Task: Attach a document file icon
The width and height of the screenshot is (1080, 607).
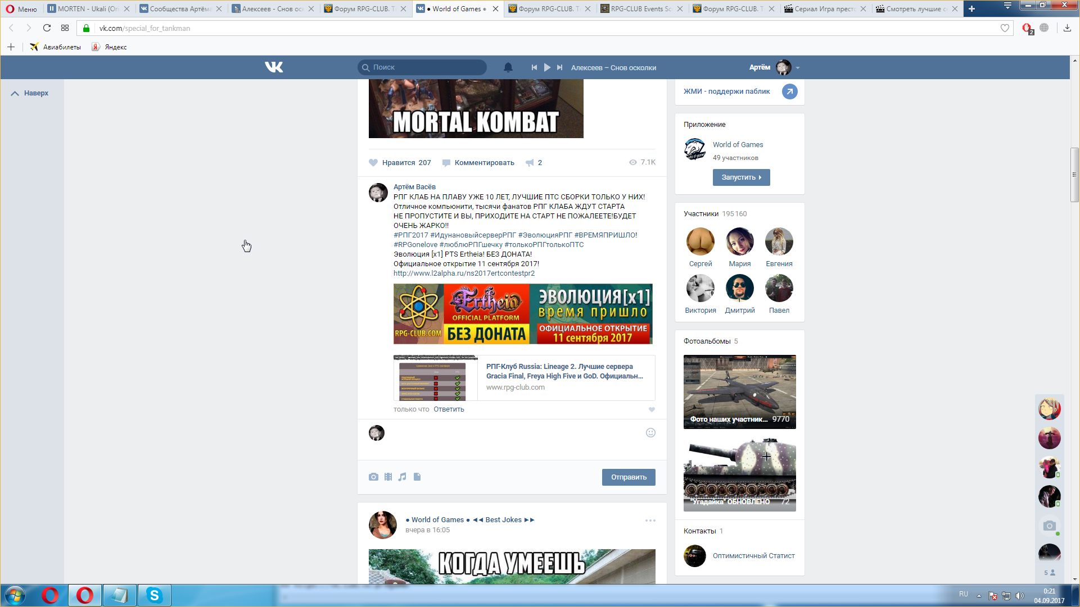Action: 417,477
